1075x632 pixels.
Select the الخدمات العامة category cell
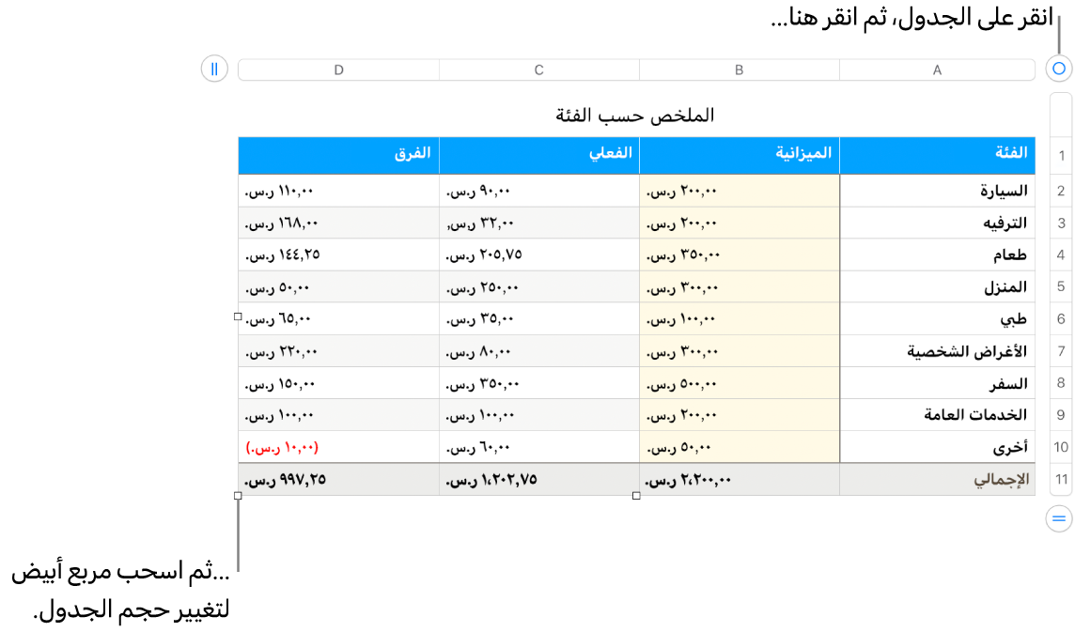point(937,415)
